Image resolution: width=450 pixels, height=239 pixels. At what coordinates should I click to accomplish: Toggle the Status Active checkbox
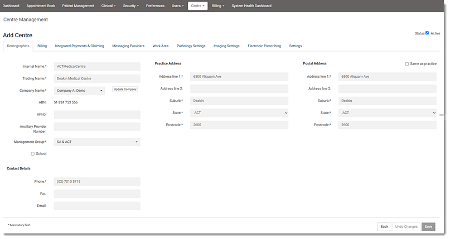[427, 33]
